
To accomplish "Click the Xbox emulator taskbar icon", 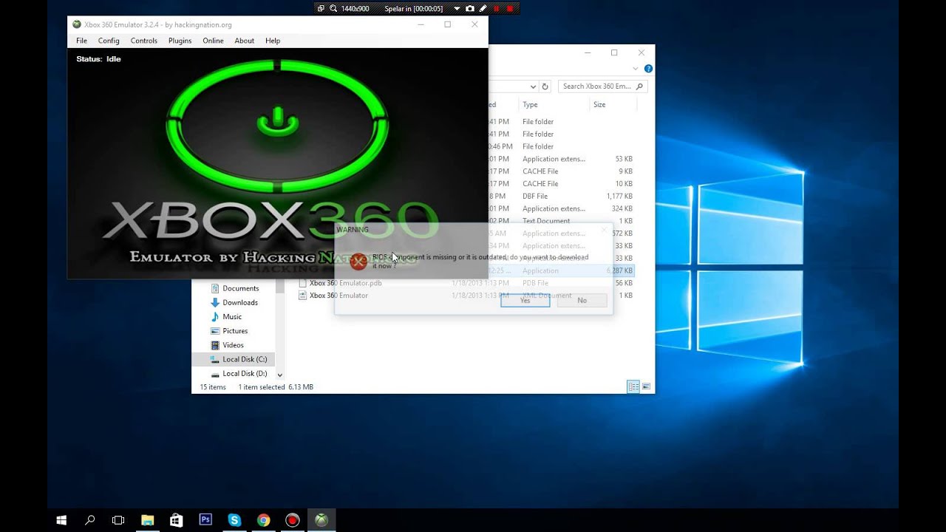I will click(321, 520).
